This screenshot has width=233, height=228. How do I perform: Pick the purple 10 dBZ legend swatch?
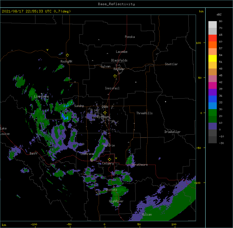point(212,126)
